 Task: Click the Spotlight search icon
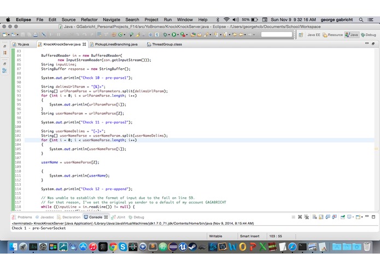point(361,20)
